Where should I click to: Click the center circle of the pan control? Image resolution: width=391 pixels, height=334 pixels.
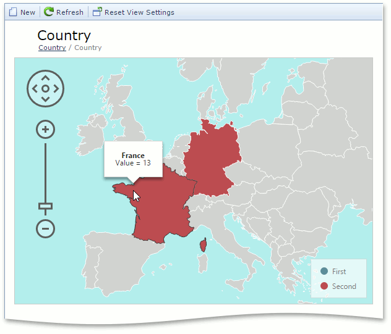(45, 89)
